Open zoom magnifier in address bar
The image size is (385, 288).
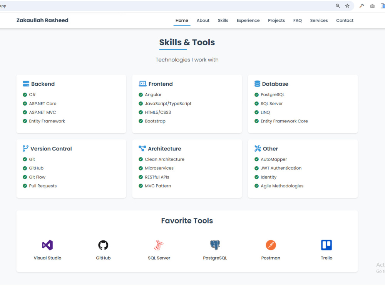(x=338, y=6)
